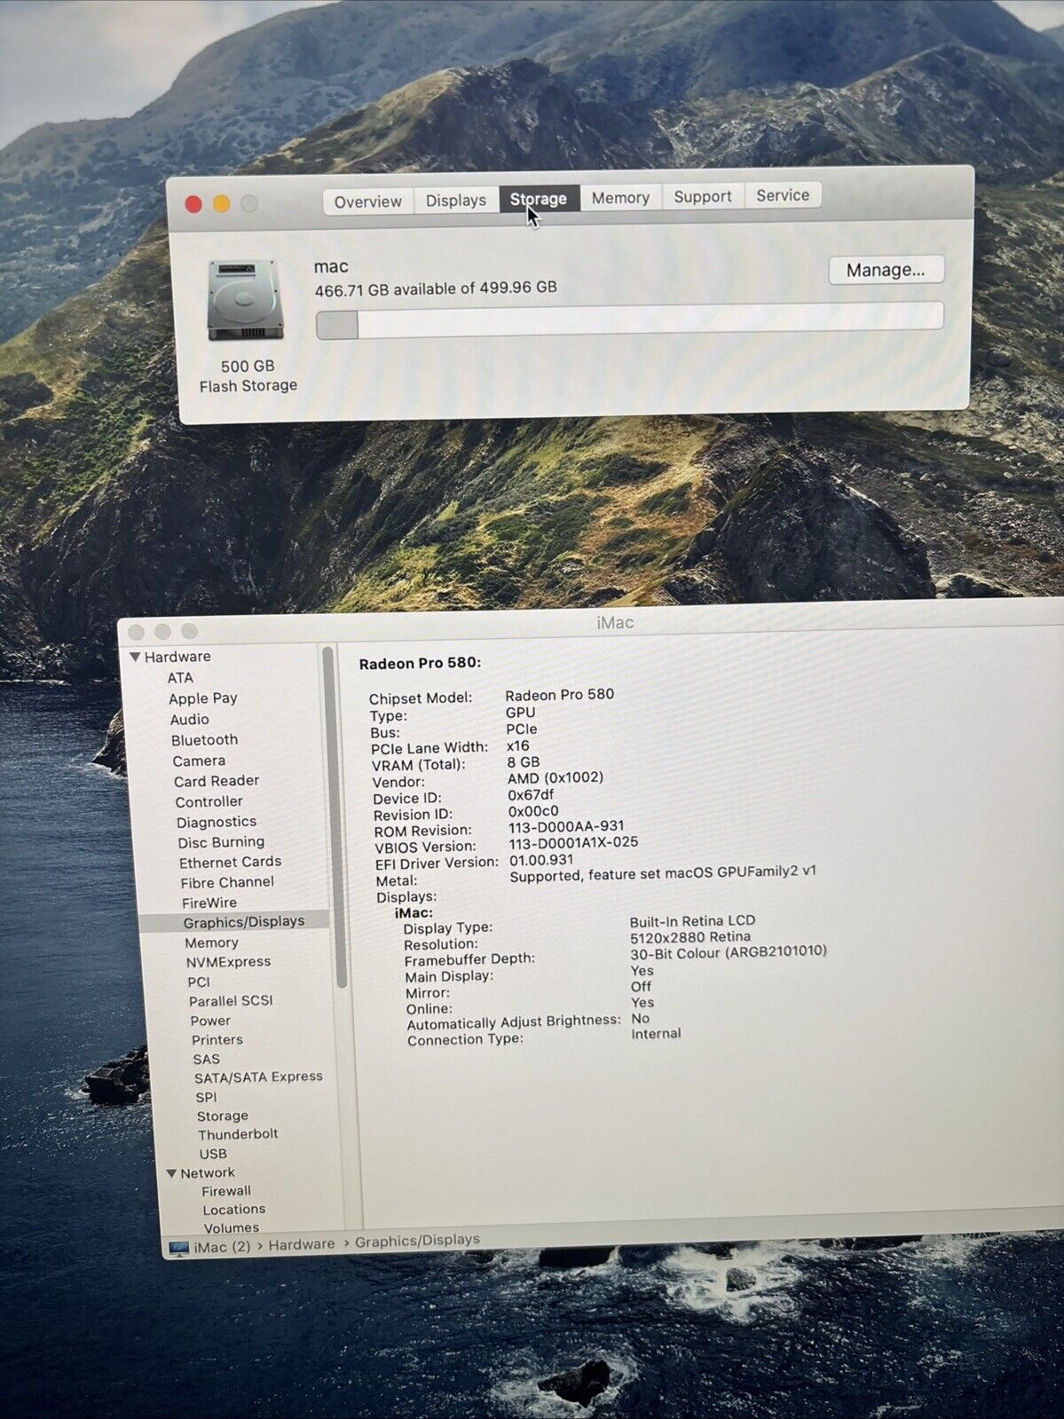Collapse the Network section triangle
The width and height of the screenshot is (1064, 1419).
coord(171,1173)
